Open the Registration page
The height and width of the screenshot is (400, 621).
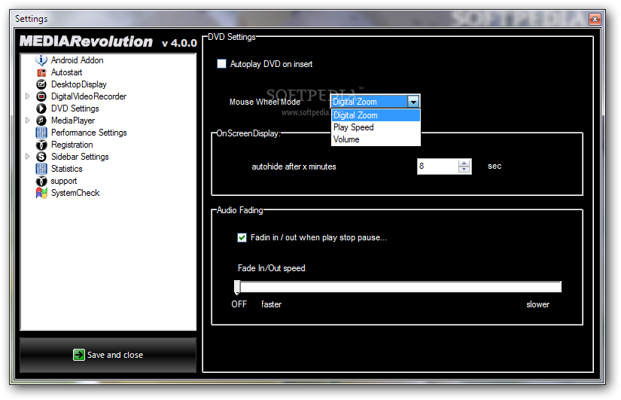coord(72,145)
